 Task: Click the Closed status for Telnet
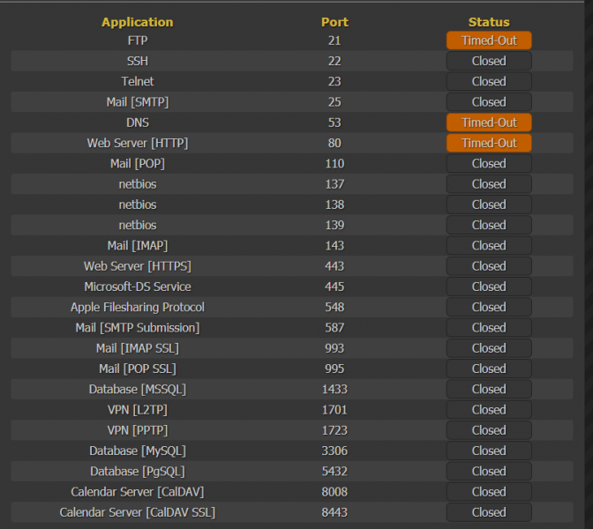pos(489,81)
